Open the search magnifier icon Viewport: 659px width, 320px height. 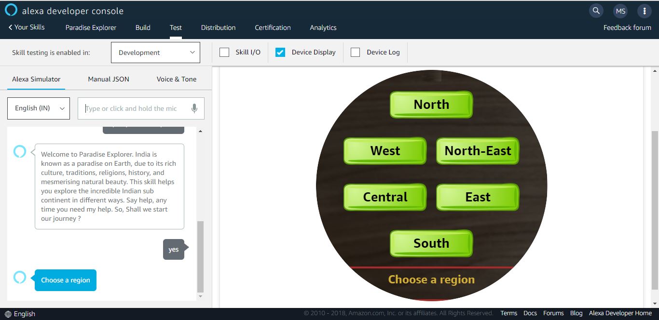[596, 11]
